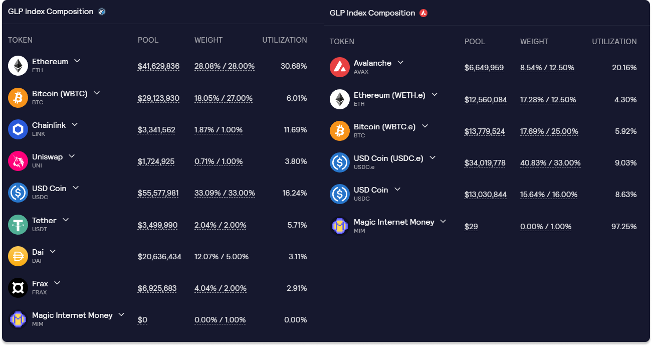652x346 pixels.
Task: Click the WBTC pool value $29,123,930
Action: 158,98
